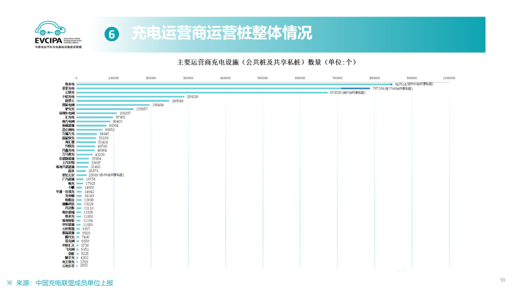Click the data value 14650
The width and height of the screenshot is (517, 291).
pos(90,188)
